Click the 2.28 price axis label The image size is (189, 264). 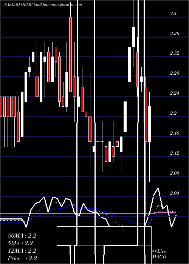point(175,73)
